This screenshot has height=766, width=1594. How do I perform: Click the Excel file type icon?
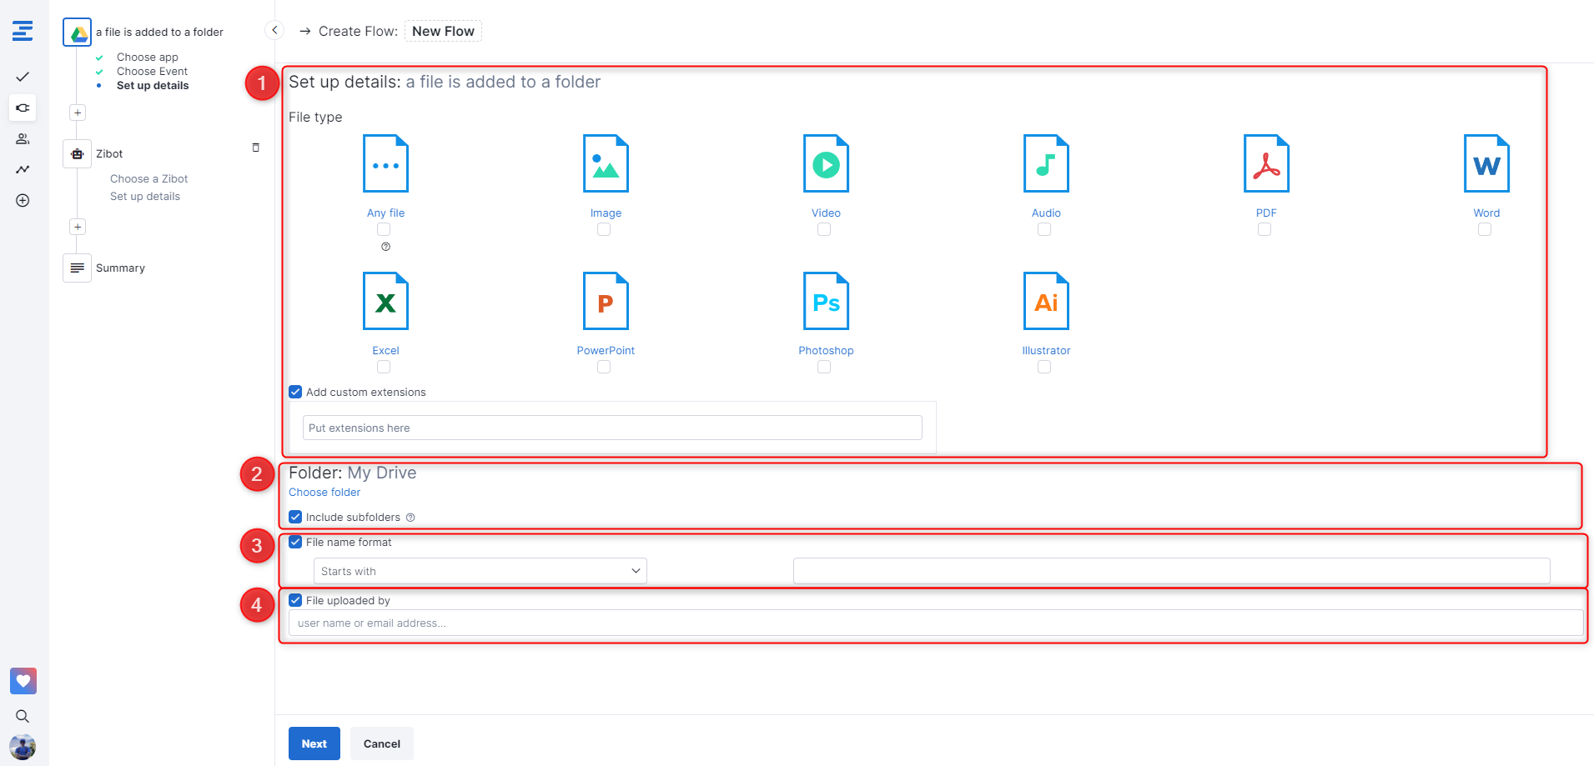tap(385, 301)
